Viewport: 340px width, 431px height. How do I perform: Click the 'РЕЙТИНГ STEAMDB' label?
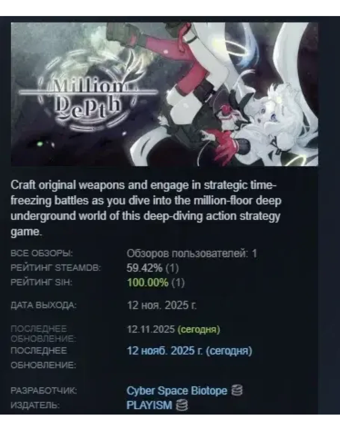[56, 268]
